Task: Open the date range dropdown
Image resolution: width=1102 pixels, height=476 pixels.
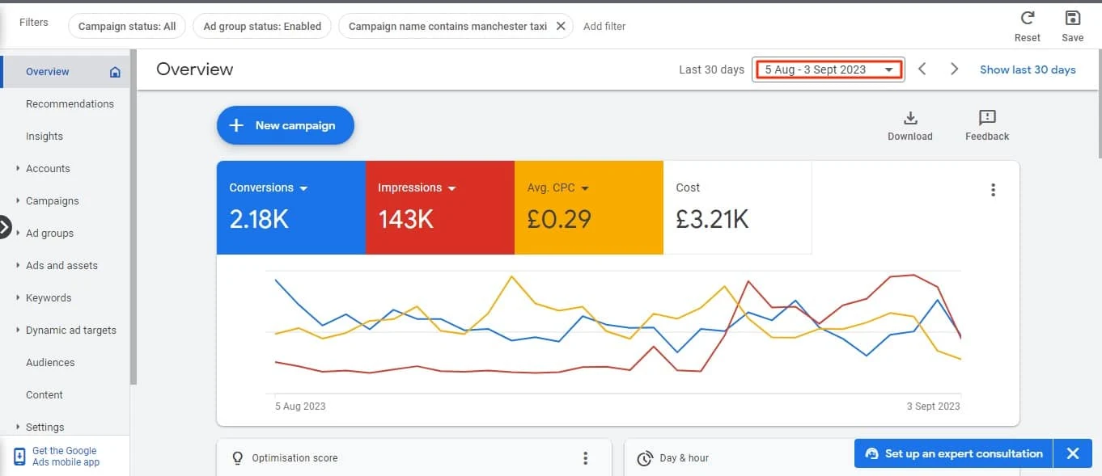Action: click(x=829, y=70)
